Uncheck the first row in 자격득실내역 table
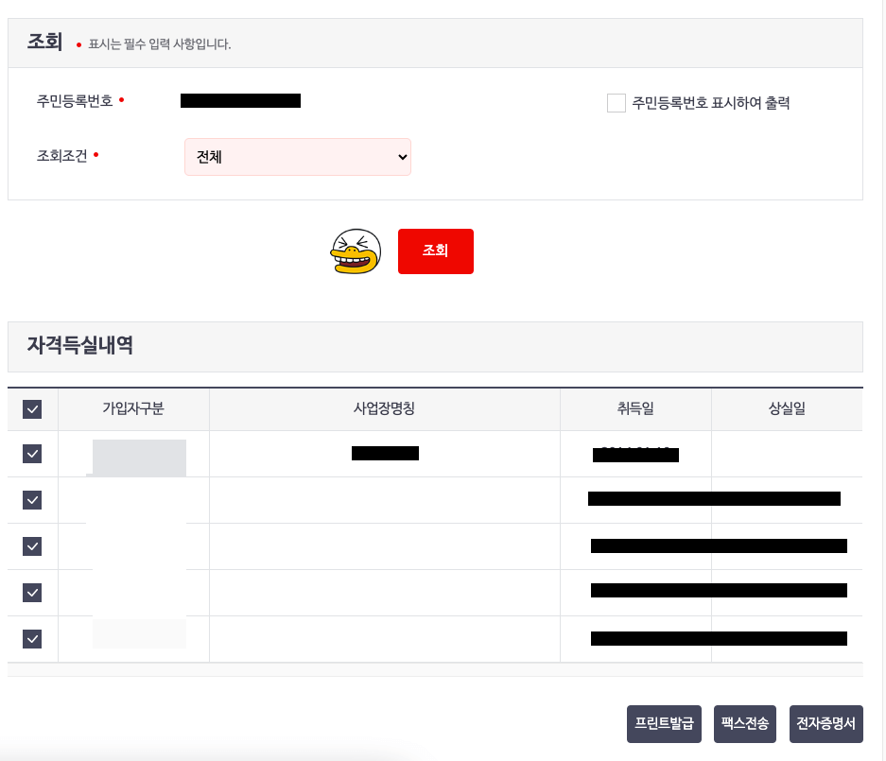Image resolution: width=886 pixels, height=761 pixels. [x=32, y=454]
